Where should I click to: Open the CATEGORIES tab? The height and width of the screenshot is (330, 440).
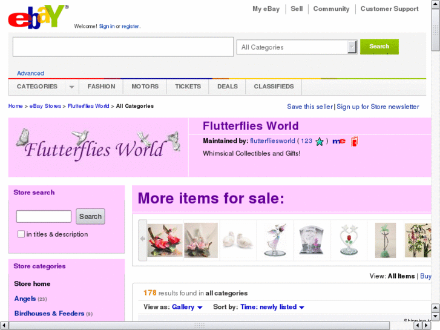point(37,87)
